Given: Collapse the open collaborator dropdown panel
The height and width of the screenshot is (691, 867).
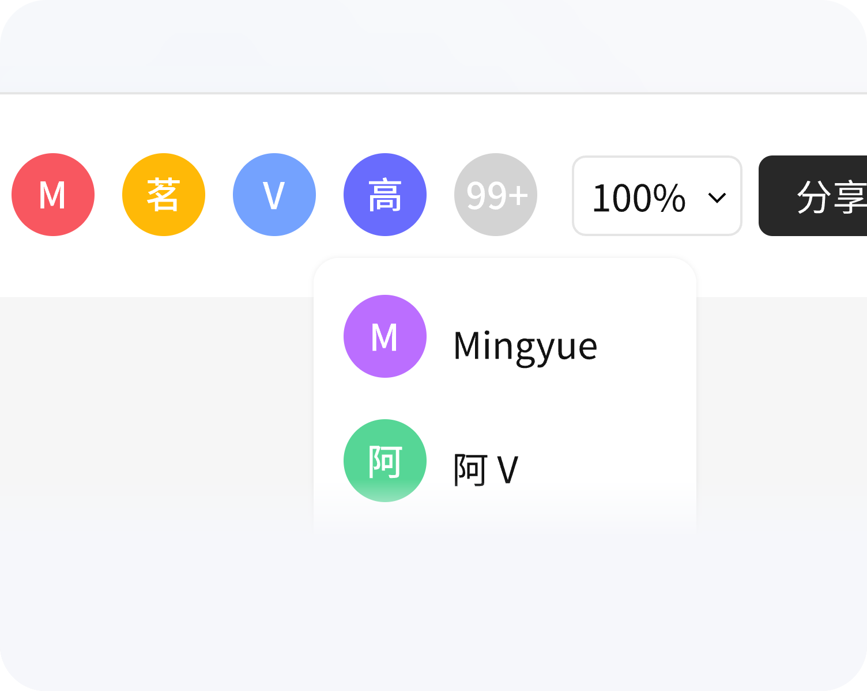Looking at the screenshot, I should (x=496, y=195).
